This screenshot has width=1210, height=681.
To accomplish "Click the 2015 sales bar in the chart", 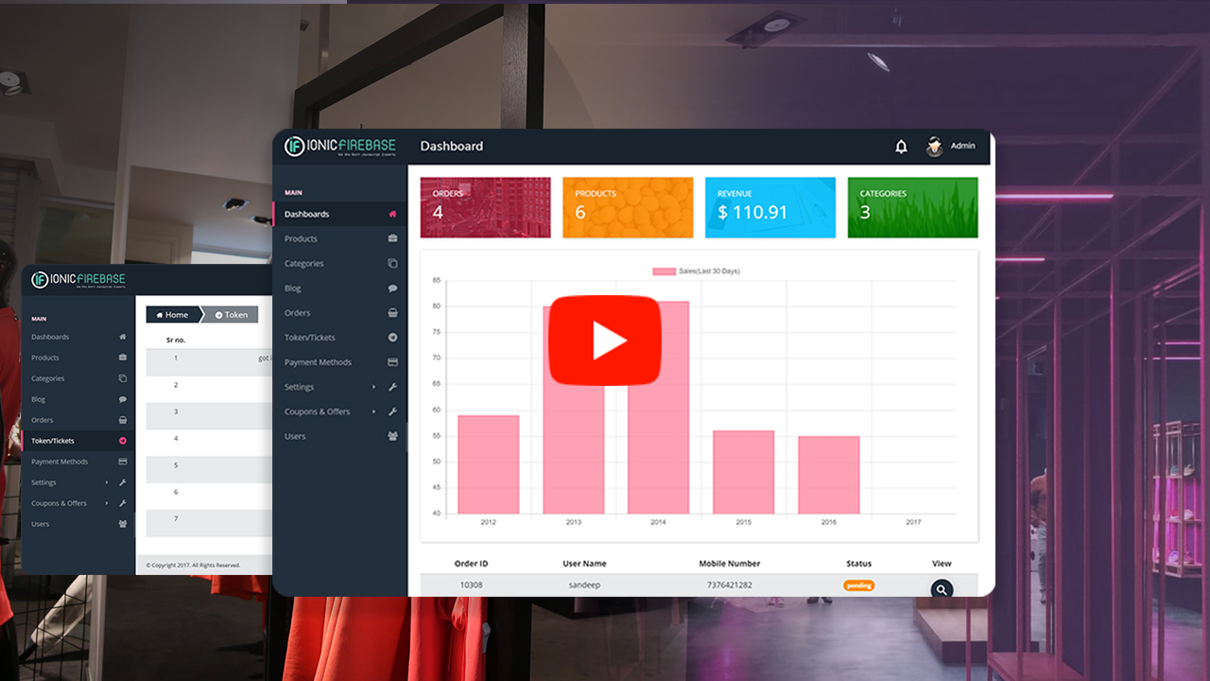I will 743,472.
